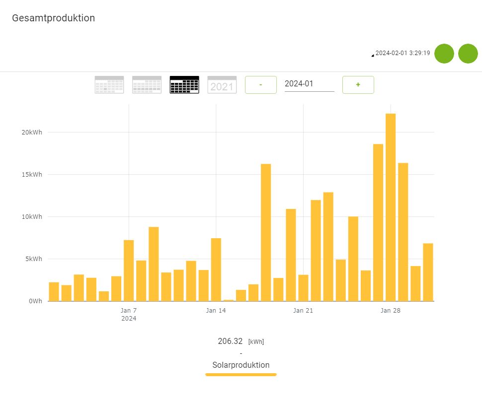Click the last bar of January
Viewport: 482px width, 400px height.
[x=428, y=272]
